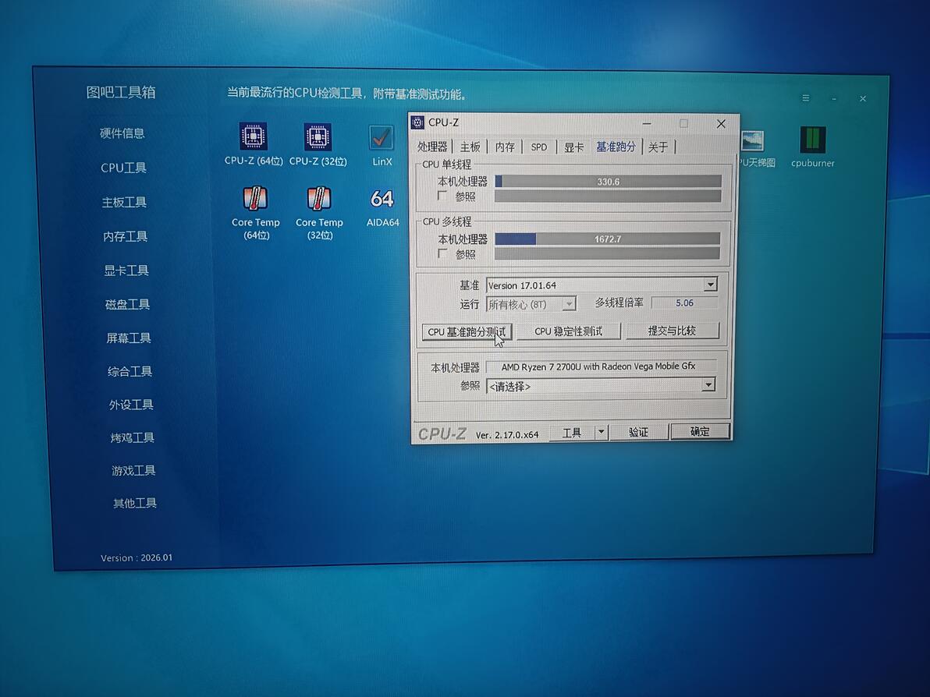
Task: Open the cpuburner tool icon
Action: click(812, 140)
